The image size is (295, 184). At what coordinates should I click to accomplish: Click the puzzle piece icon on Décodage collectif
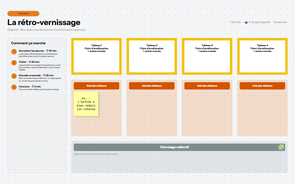click(x=281, y=147)
